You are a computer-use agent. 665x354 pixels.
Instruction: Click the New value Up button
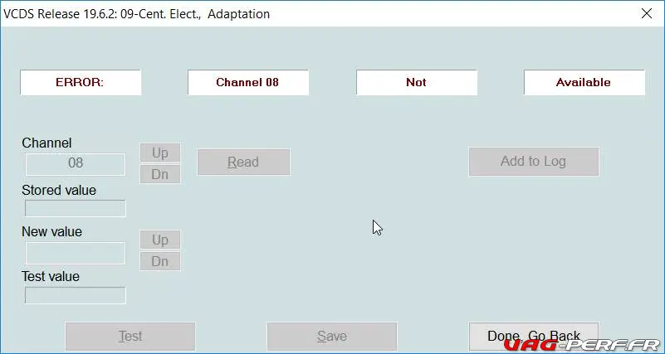pyautogui.click(x=160, y=240)
